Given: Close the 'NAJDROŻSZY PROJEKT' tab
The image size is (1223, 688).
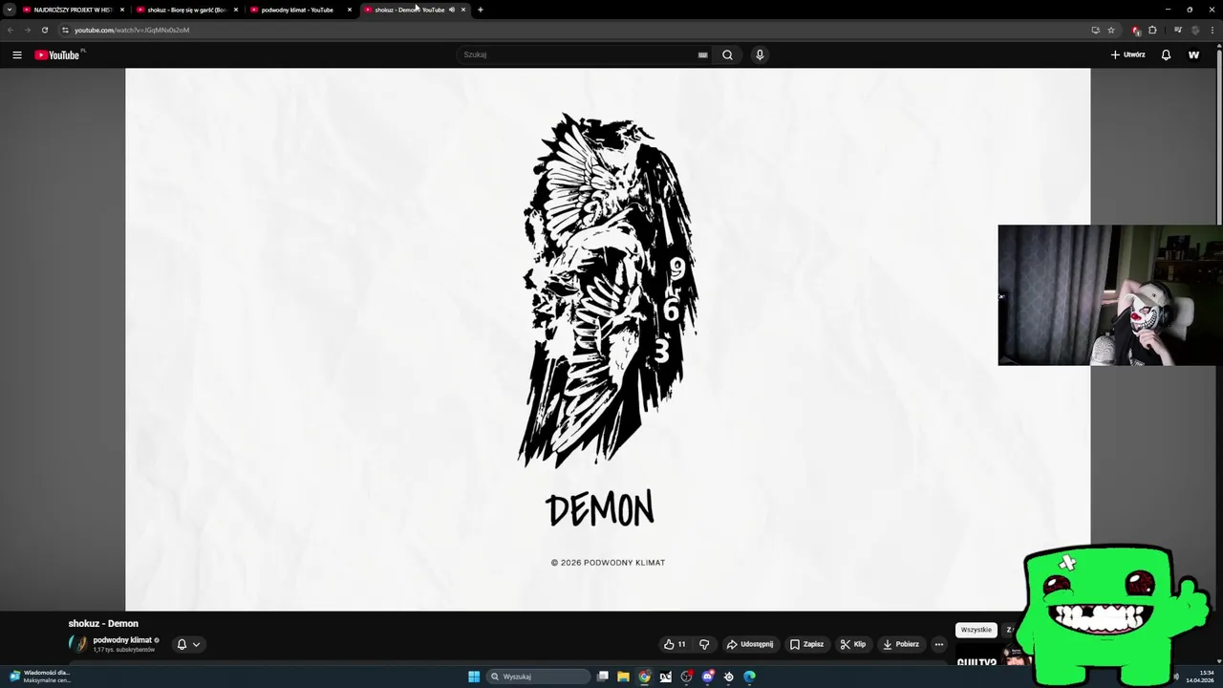Looking at the screenshot, I should pos(122,10).
